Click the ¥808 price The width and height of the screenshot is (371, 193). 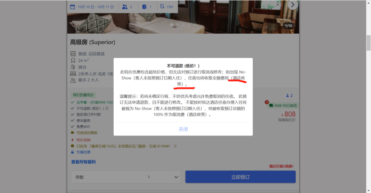click(288, 114)
